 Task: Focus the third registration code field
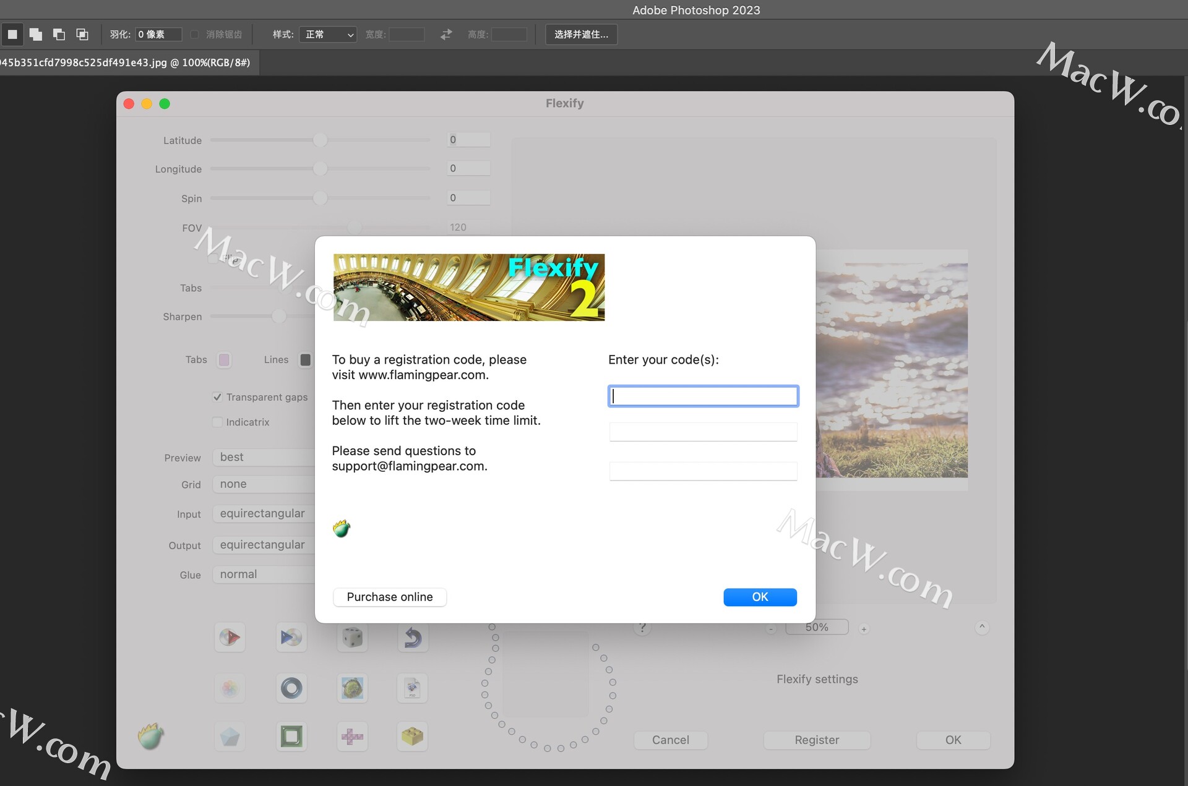704,471
